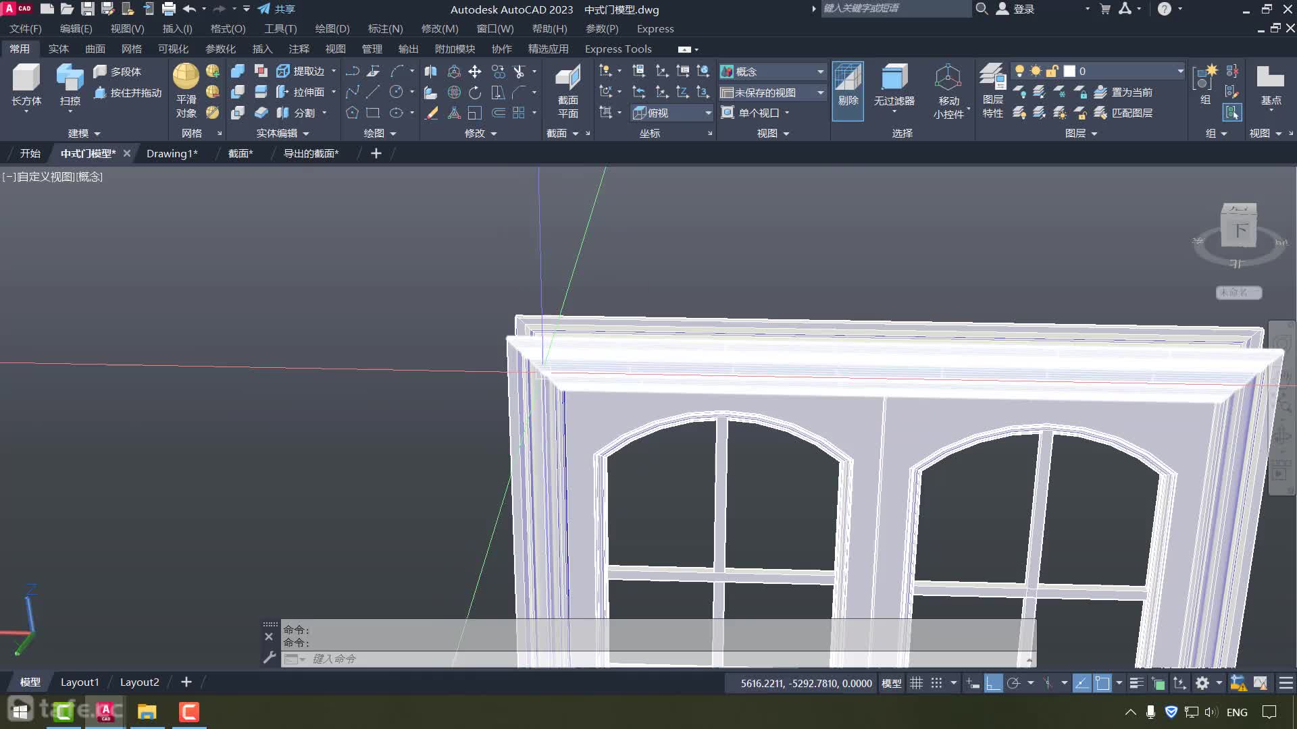The width and height of the screenshot is (1297, 729).
Task: Click the ViewCube bottom face
Action: coord(1238,230)
